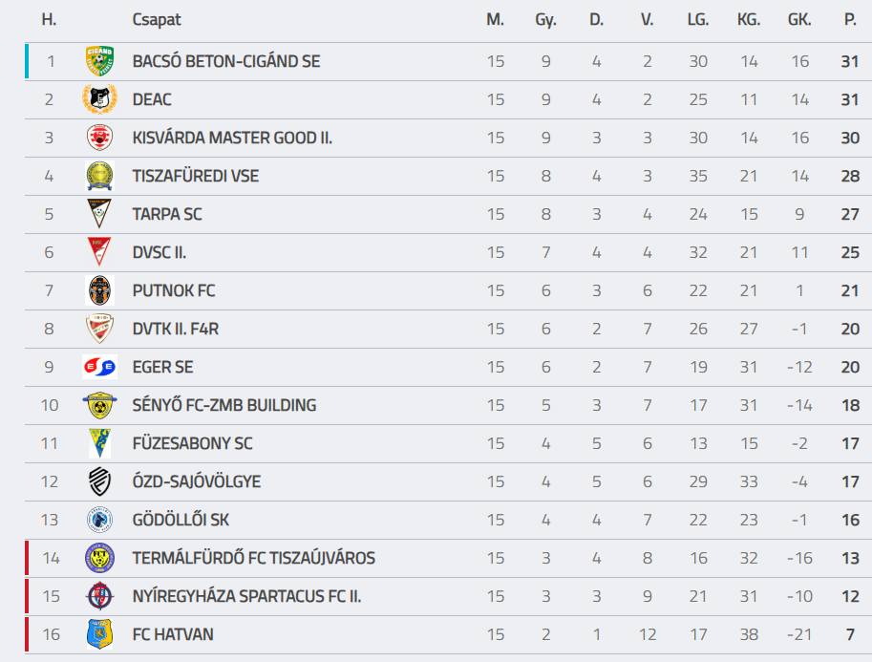Image resolution: width=872 pixels, height=662 pixels.
Task: Click the Eger SE logo icon
Action: pyautogui.click(x=99, y=367)
